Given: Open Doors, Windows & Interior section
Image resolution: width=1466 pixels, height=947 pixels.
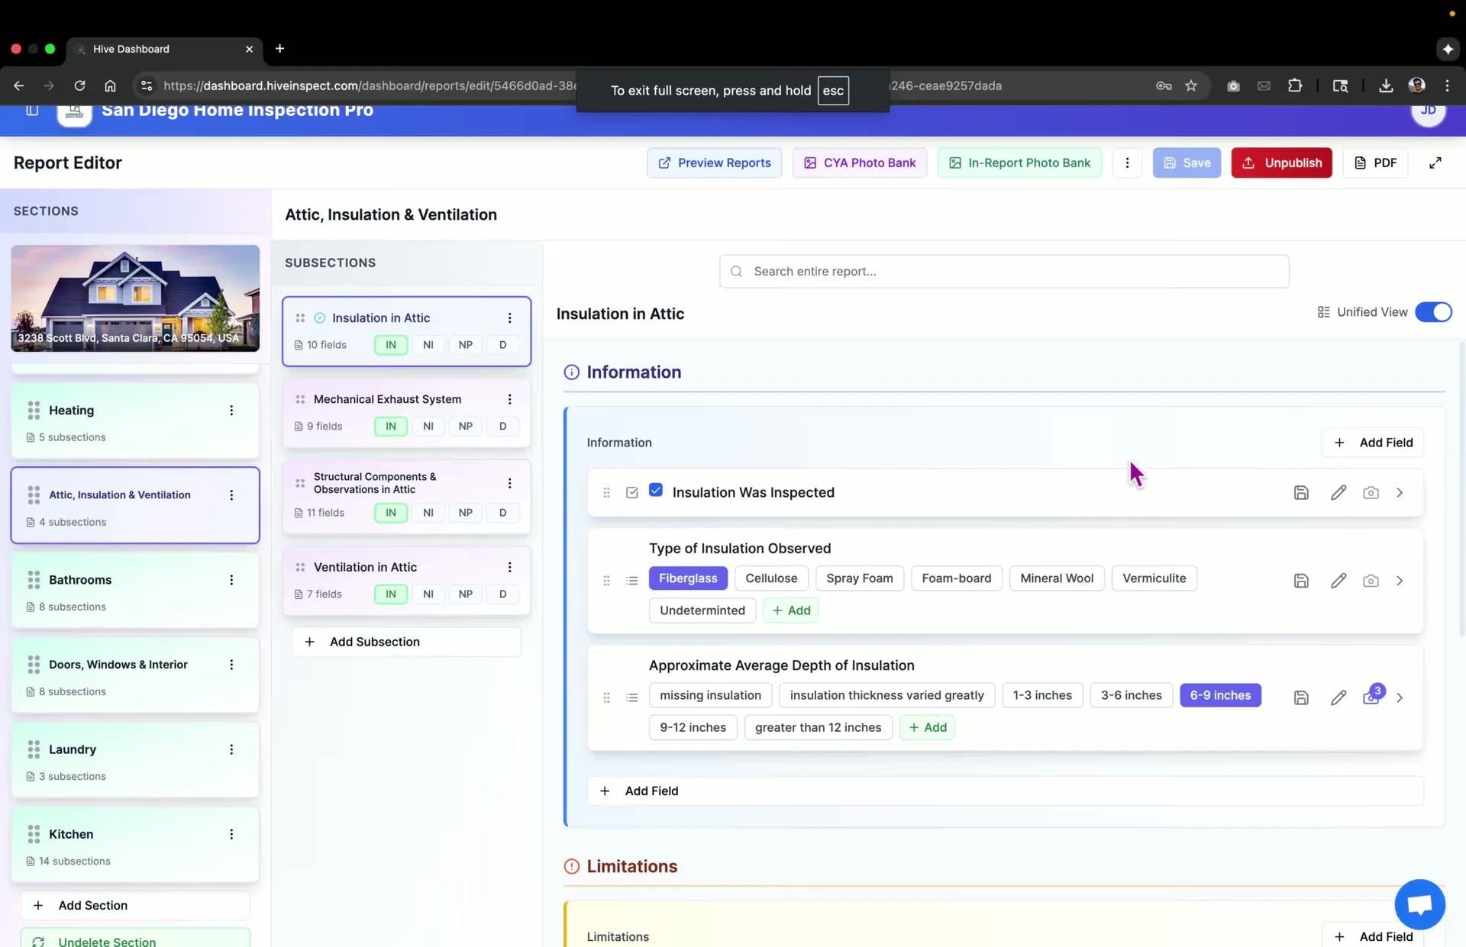Looking at the screenshot, I should click(x=135, y=675).
